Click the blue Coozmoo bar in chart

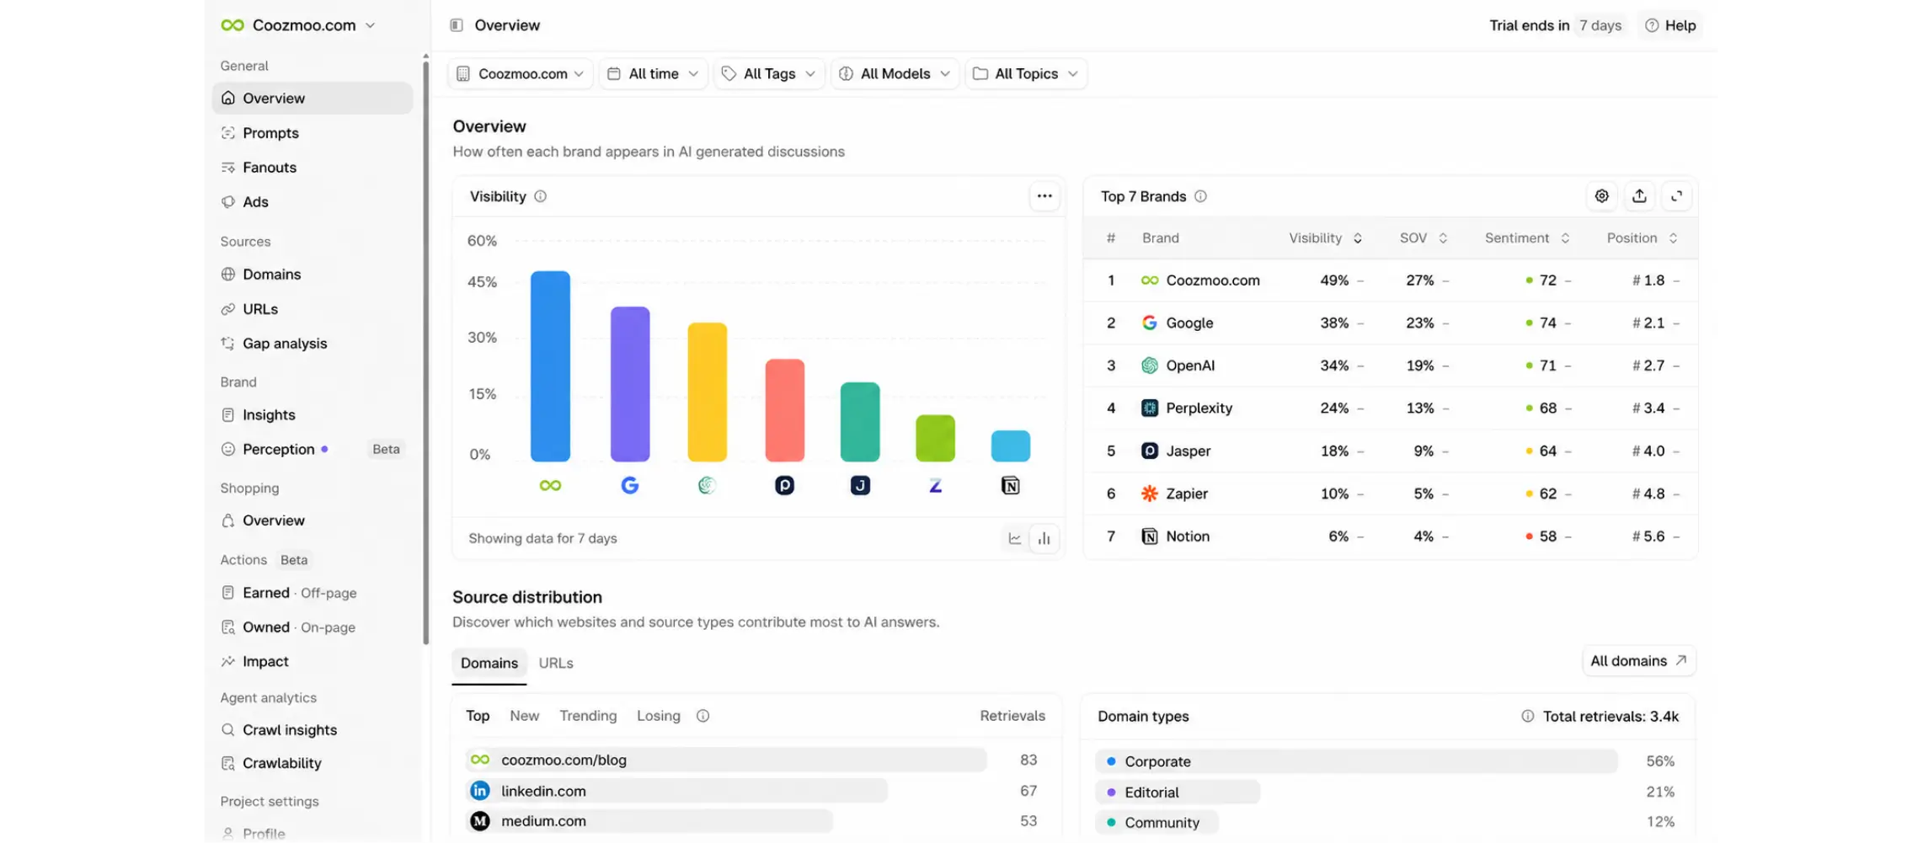tap(550, 366)
